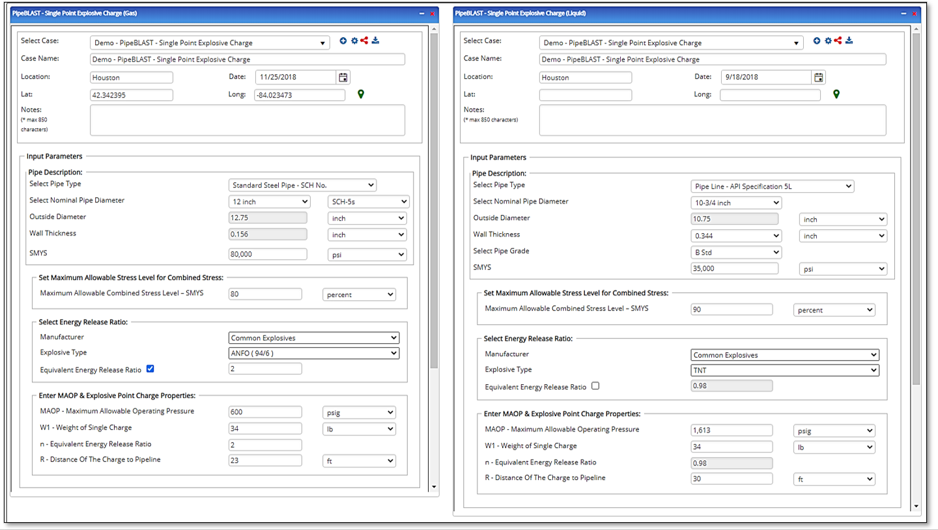938x530 pixels.
Task: Click the red share icon in the Gas window
Action: coord(365,40)
